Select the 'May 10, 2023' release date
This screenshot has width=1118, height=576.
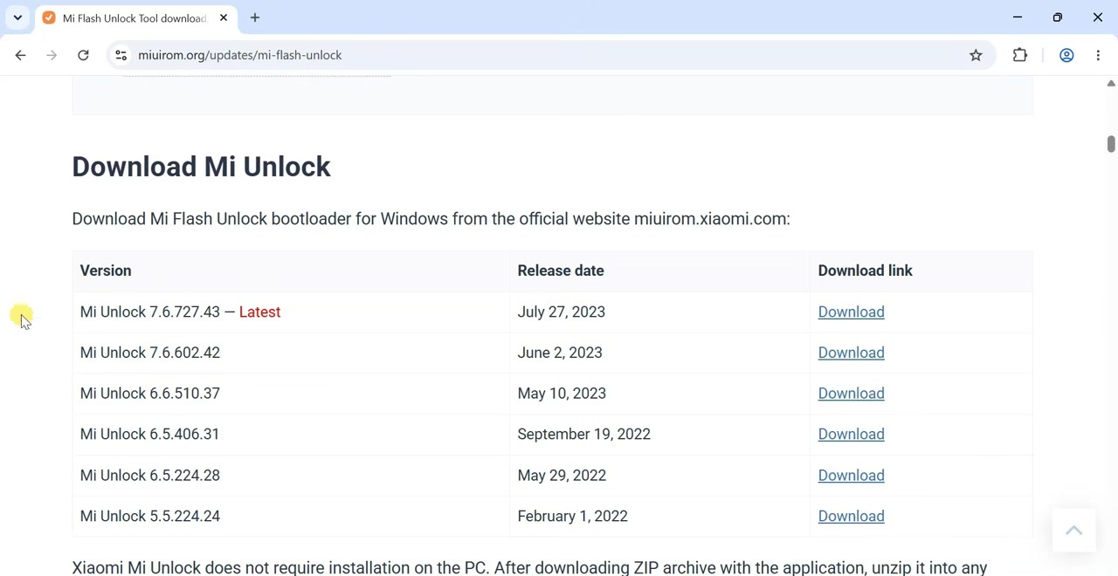pos(562,394)
